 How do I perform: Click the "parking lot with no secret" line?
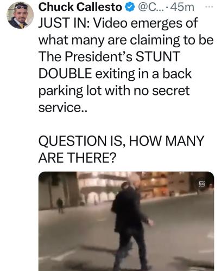[114, 91]
